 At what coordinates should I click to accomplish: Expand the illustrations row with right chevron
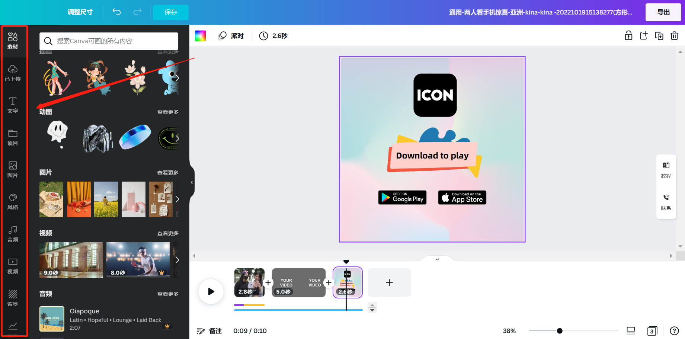click(177, 78)
